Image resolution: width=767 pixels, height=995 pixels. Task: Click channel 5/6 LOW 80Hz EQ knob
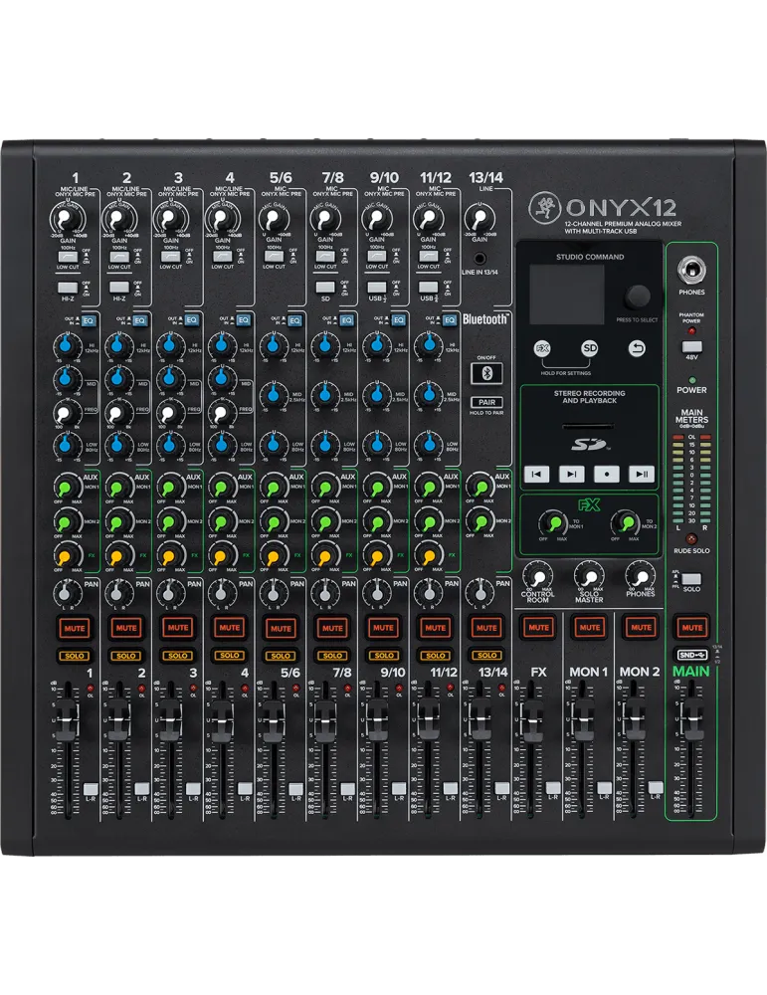coord(273,444)
